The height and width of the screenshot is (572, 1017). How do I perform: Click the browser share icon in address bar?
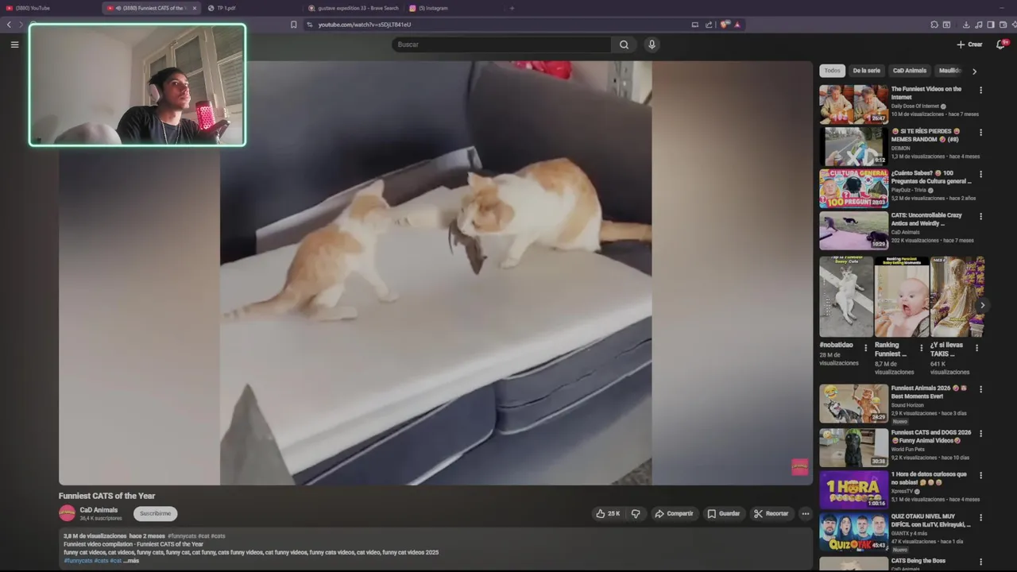point(709,25)
